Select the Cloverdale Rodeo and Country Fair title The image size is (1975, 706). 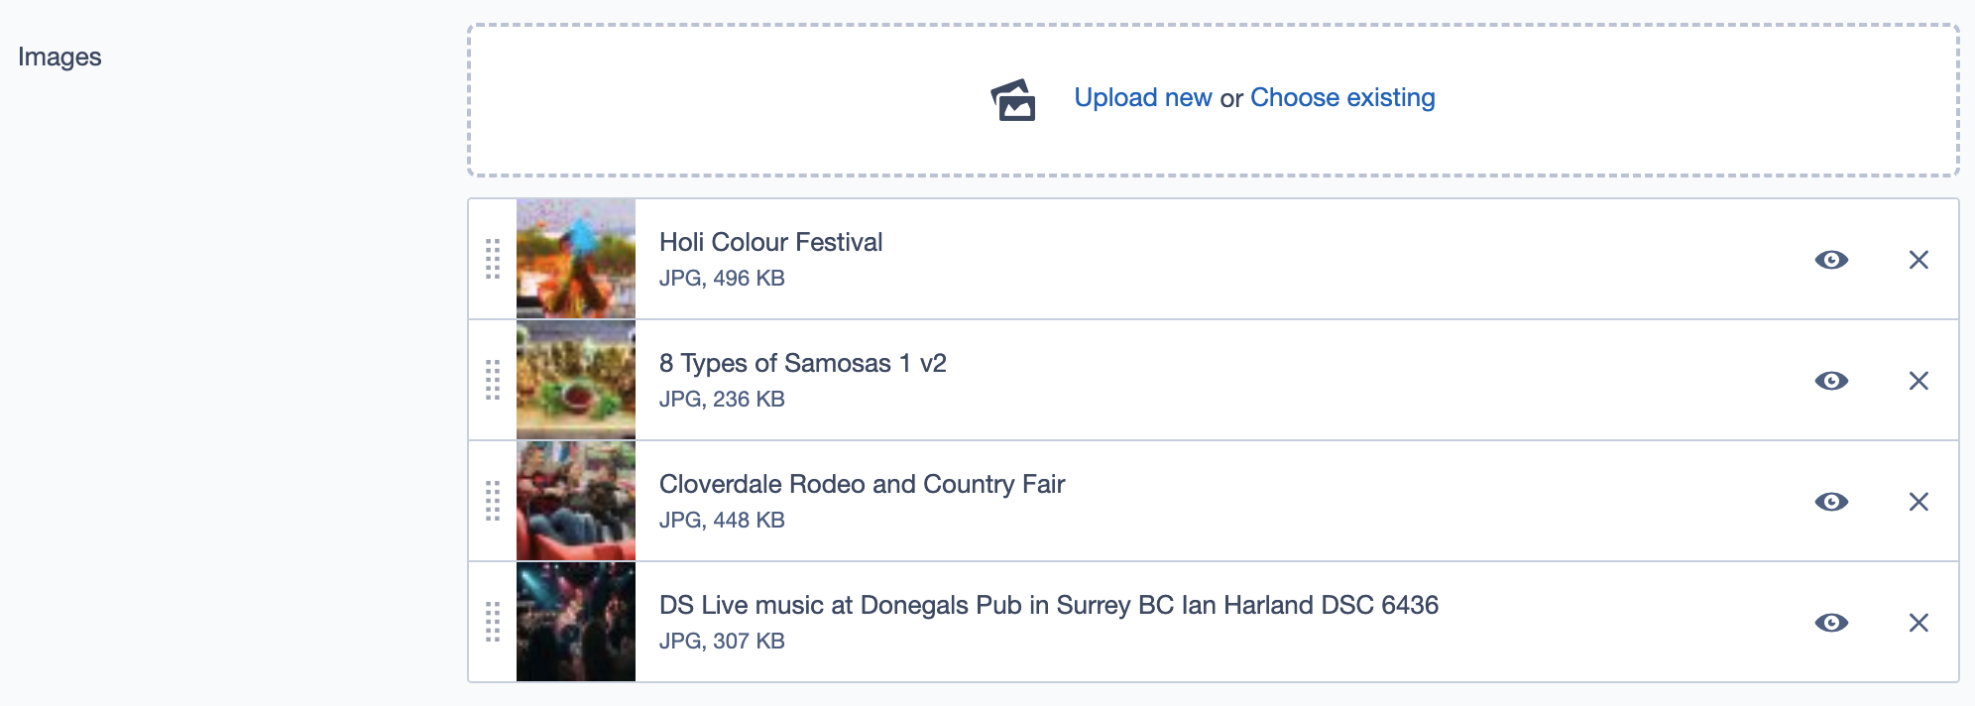coord(862,484)
